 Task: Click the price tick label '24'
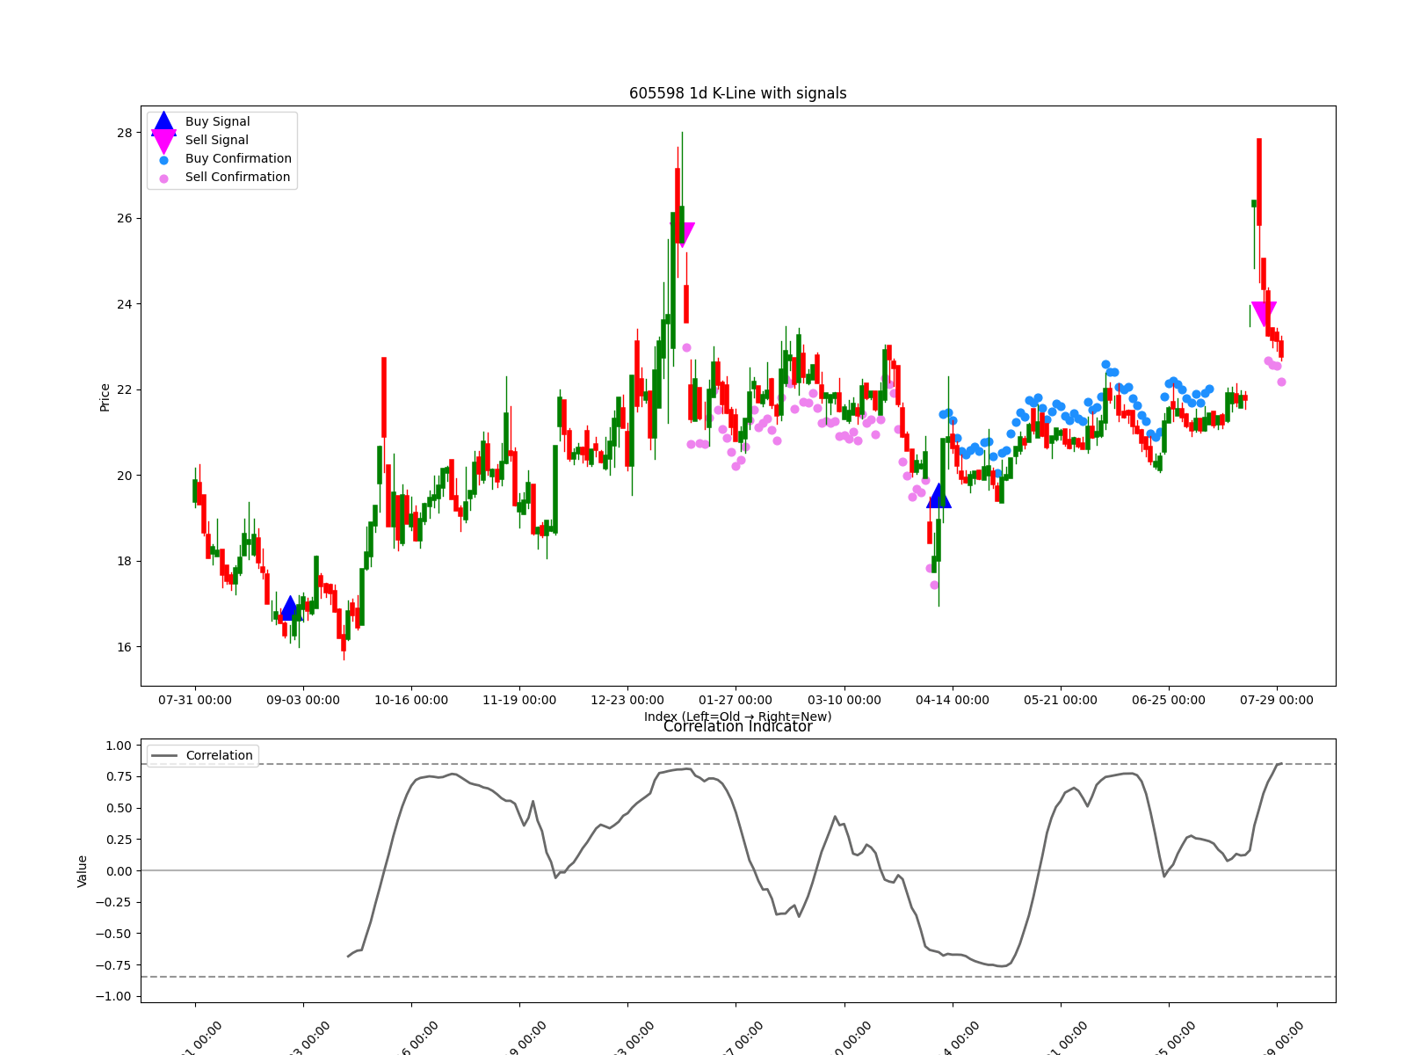(x=124, y=304)
